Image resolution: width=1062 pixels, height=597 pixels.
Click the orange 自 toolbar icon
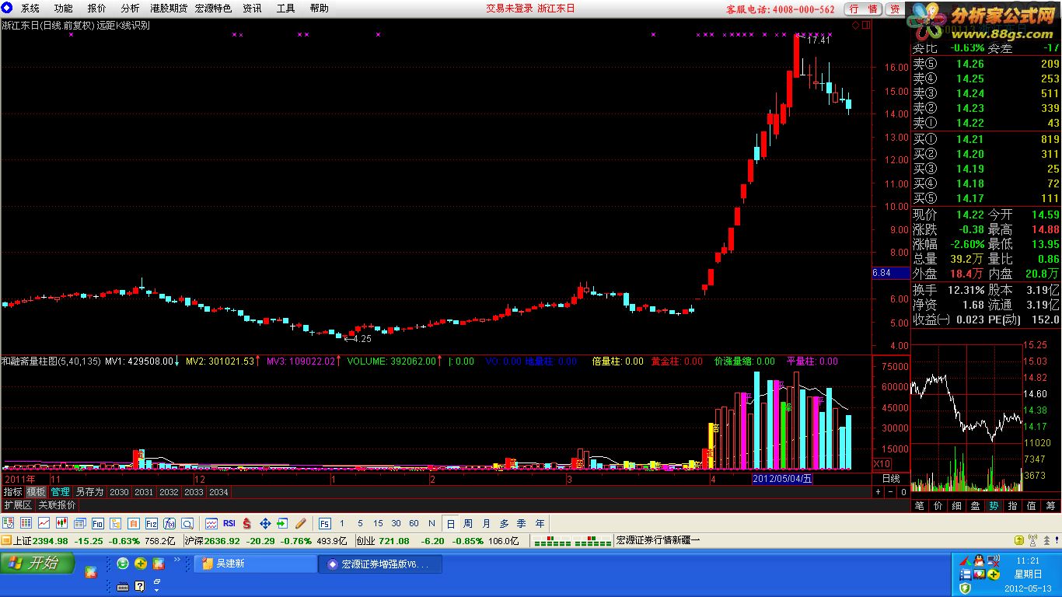(x=134, y=523)
